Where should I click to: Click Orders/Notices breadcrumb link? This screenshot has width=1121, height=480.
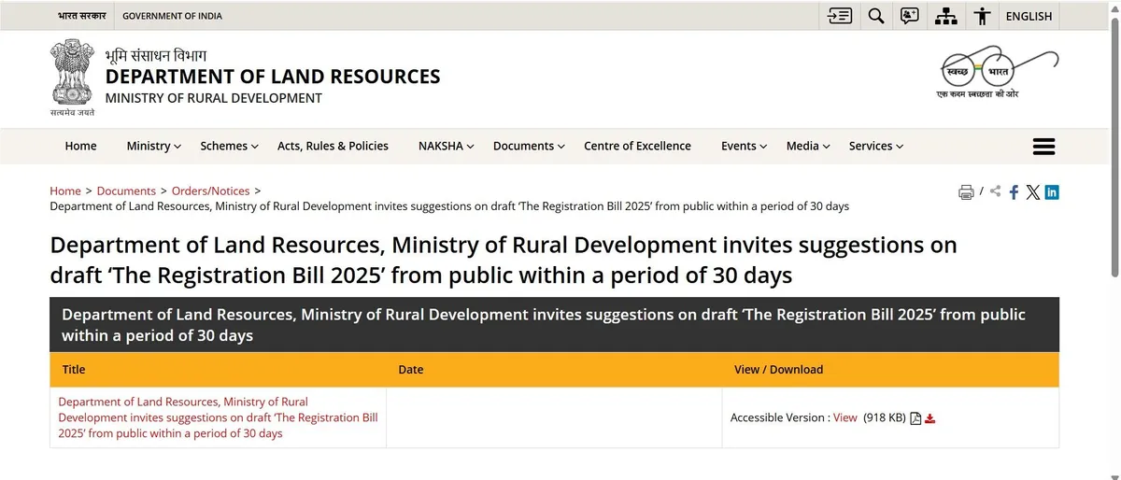click(x=210, y=191)
